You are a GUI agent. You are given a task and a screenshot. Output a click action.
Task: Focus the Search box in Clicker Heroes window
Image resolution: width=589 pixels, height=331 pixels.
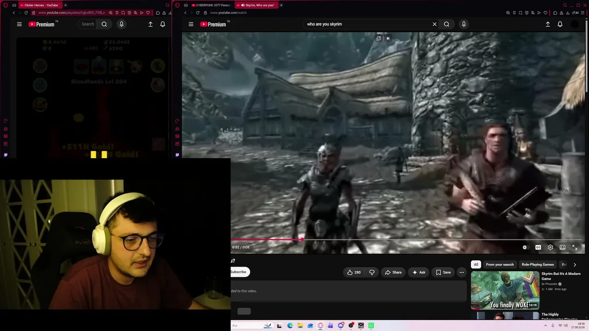pos(88,24)
